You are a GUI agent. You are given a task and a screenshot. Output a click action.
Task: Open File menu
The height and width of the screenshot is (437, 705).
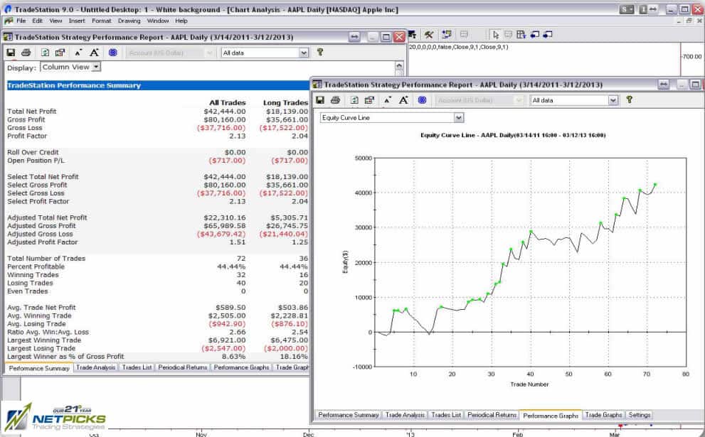coord(21,21)
